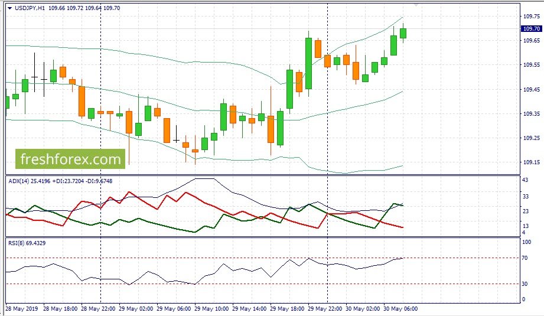Screen dimensions: 544x316
Task: Click the price scale value 109.45
Action: 532,90
